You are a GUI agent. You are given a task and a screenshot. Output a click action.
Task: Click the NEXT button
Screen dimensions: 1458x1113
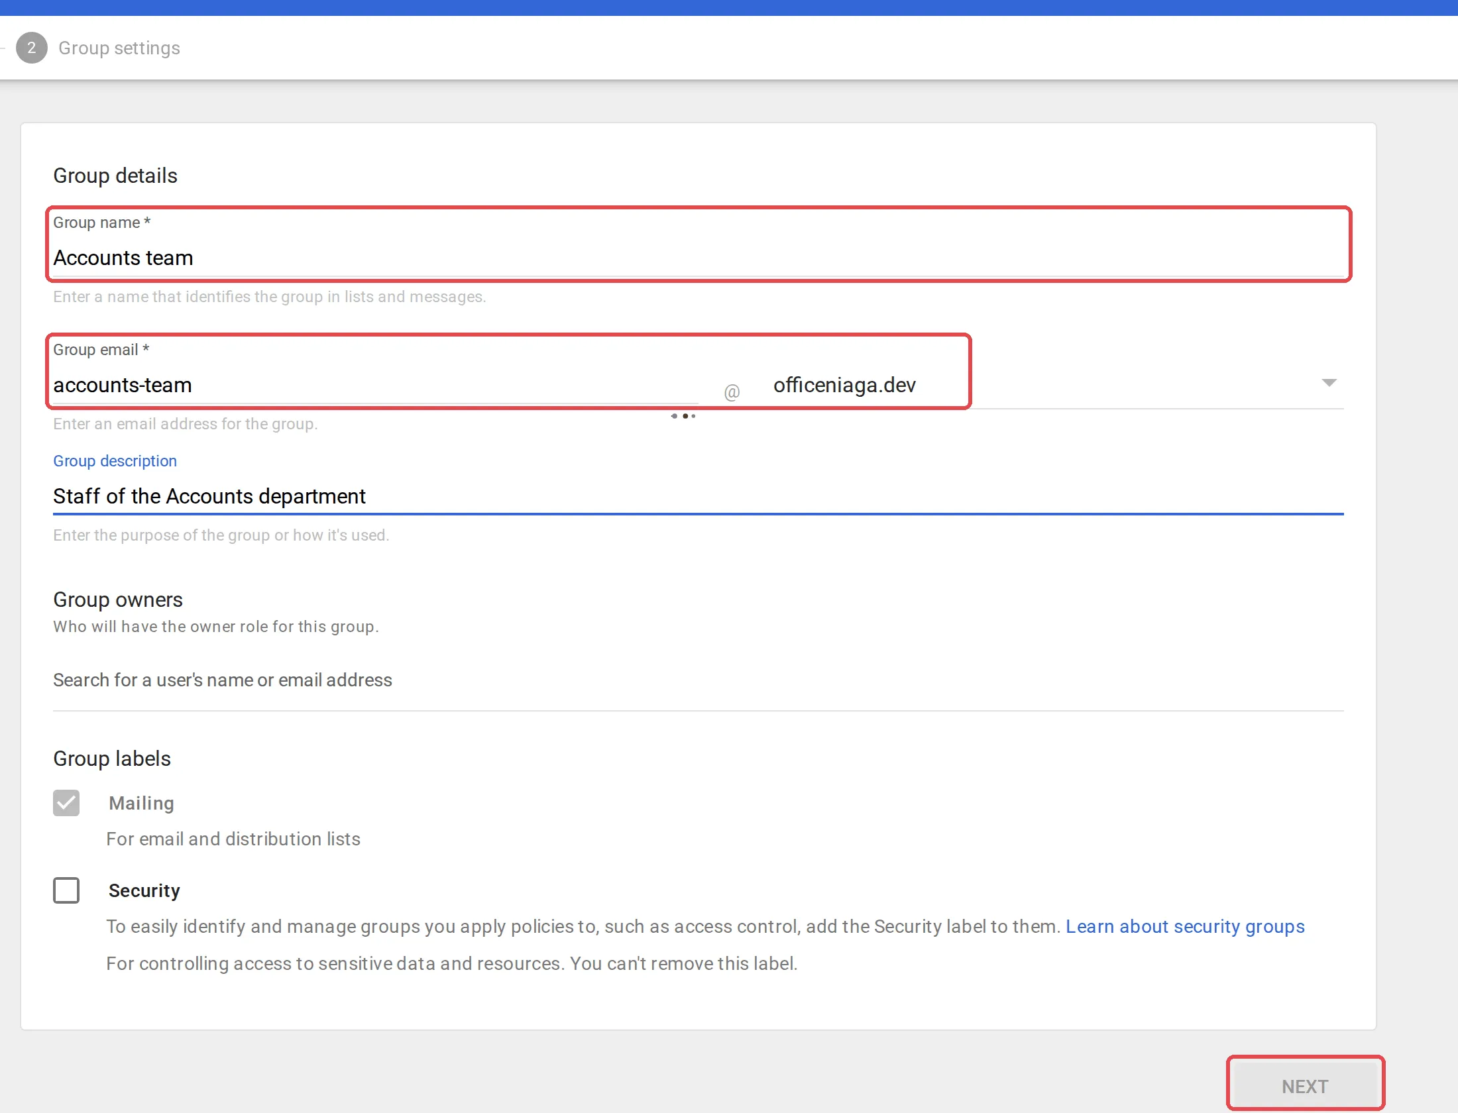1305,1085
